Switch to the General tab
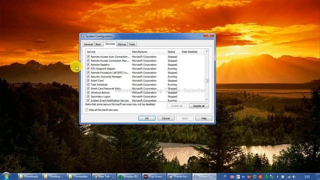Image resolution: width=320 pixels, height=180 pixels. click(x=88, y=44)
